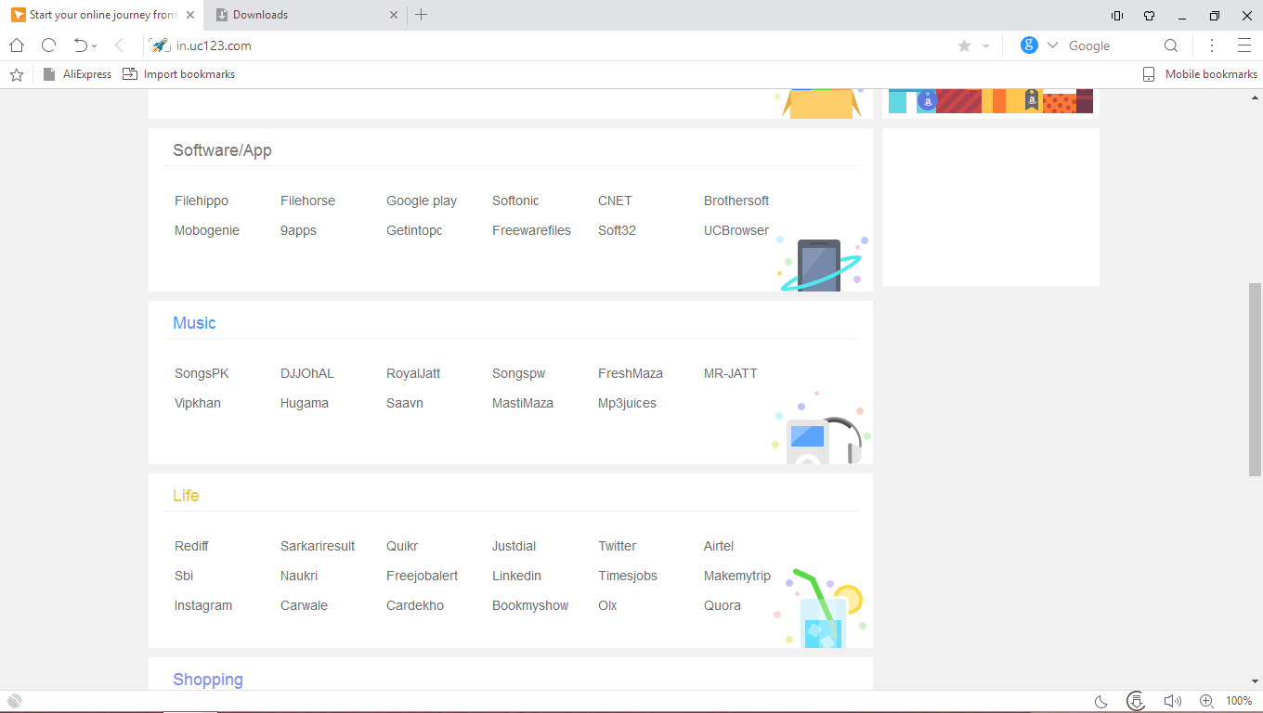Select the Start your online journey tab
The width and height of the screenshot is (1263, 713).
click(x=103, y=15)
